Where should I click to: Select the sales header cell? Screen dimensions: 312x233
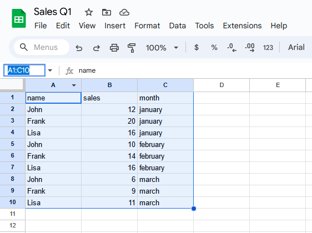(x=109, y=98)
